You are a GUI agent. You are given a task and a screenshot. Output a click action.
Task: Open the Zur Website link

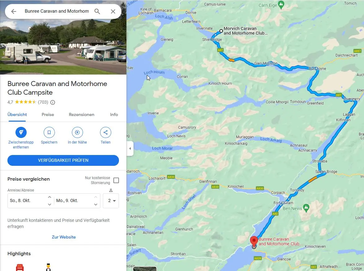64,237
